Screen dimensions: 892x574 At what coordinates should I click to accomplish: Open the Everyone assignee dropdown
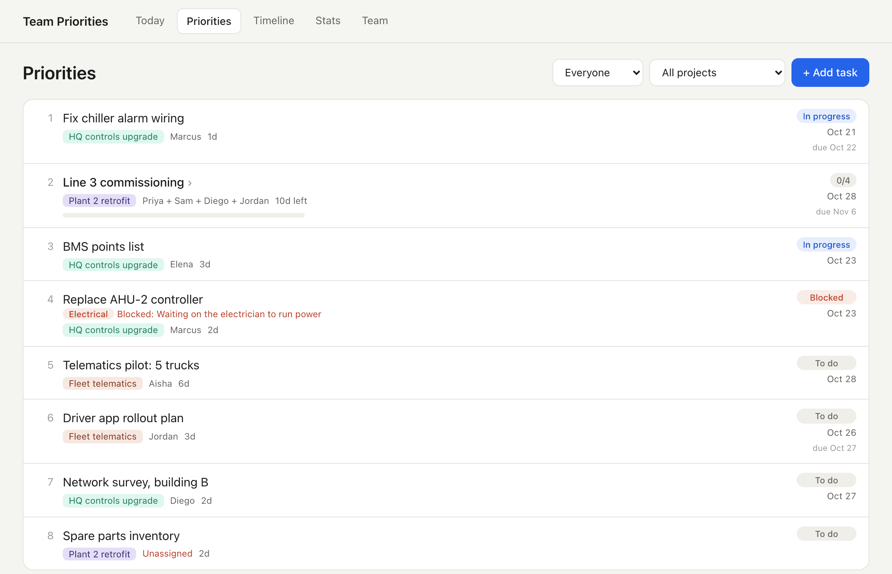[598, 73]
